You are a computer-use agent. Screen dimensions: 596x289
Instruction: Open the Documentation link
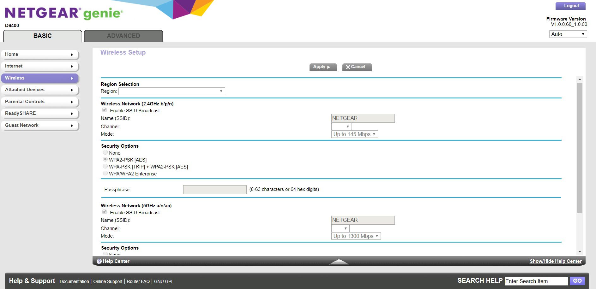74,281
